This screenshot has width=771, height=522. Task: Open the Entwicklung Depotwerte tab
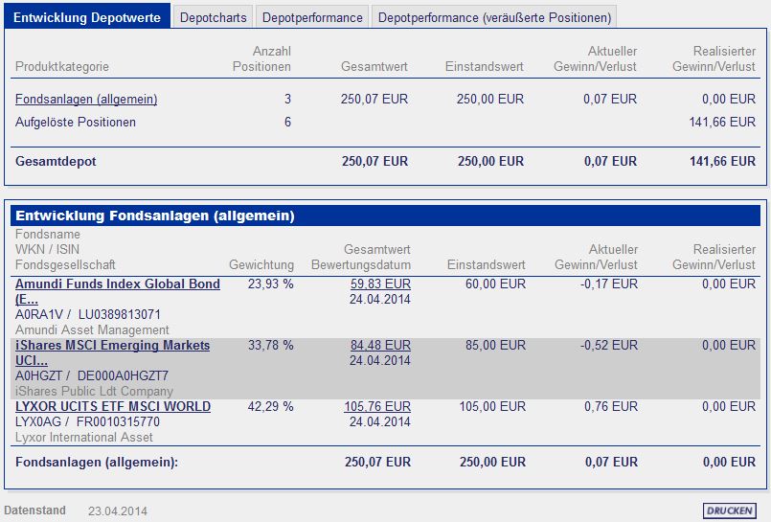point(87,17)
